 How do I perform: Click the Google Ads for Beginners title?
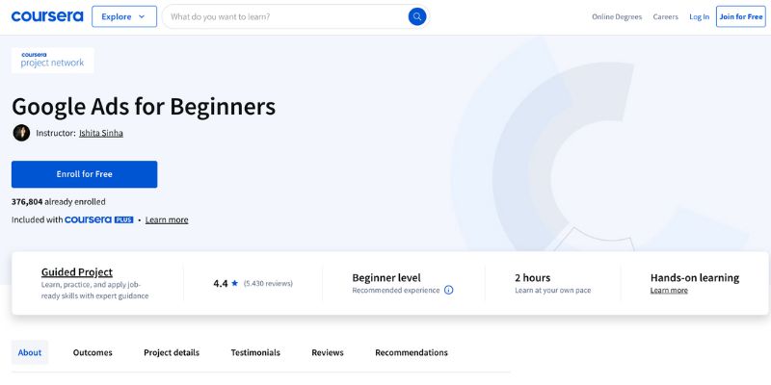click(144, 107)
